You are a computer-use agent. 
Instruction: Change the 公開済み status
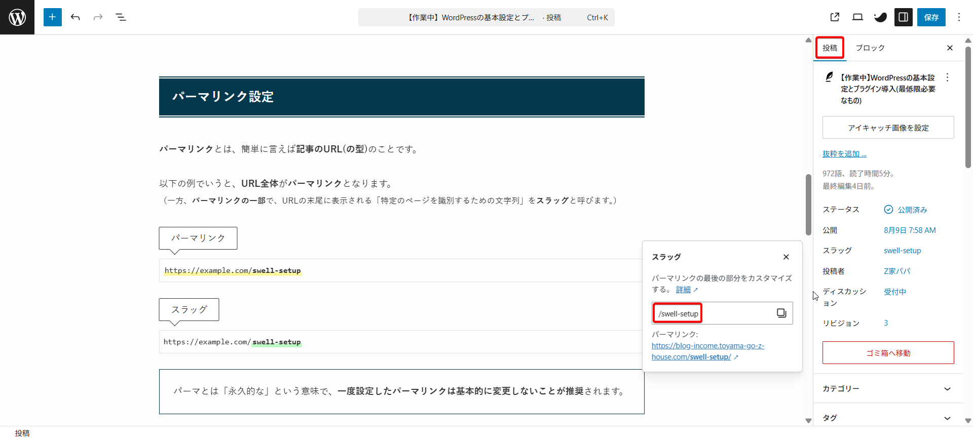906,210
